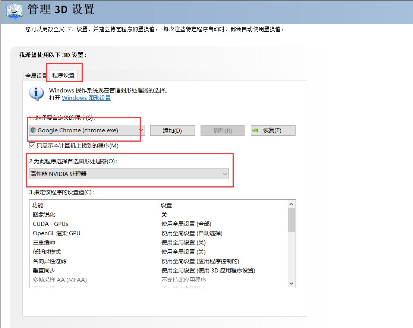Click 使用全局设置 (应用程序控制的) value

point(200,261)
